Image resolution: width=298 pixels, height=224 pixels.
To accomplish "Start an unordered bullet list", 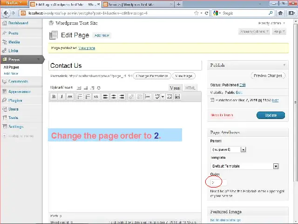I will [x=80, y=97].
